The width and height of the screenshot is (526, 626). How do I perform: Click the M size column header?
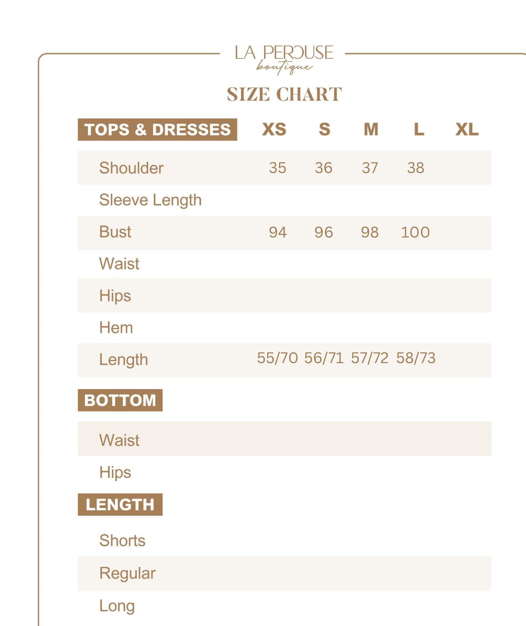[371, 129]
